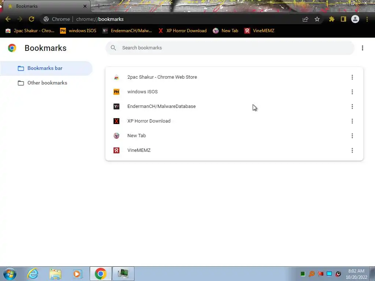This screenshot has height=281, width=375.
Task: Open the clock showing 8:02 AM
Action: click(x=356, y=274)
